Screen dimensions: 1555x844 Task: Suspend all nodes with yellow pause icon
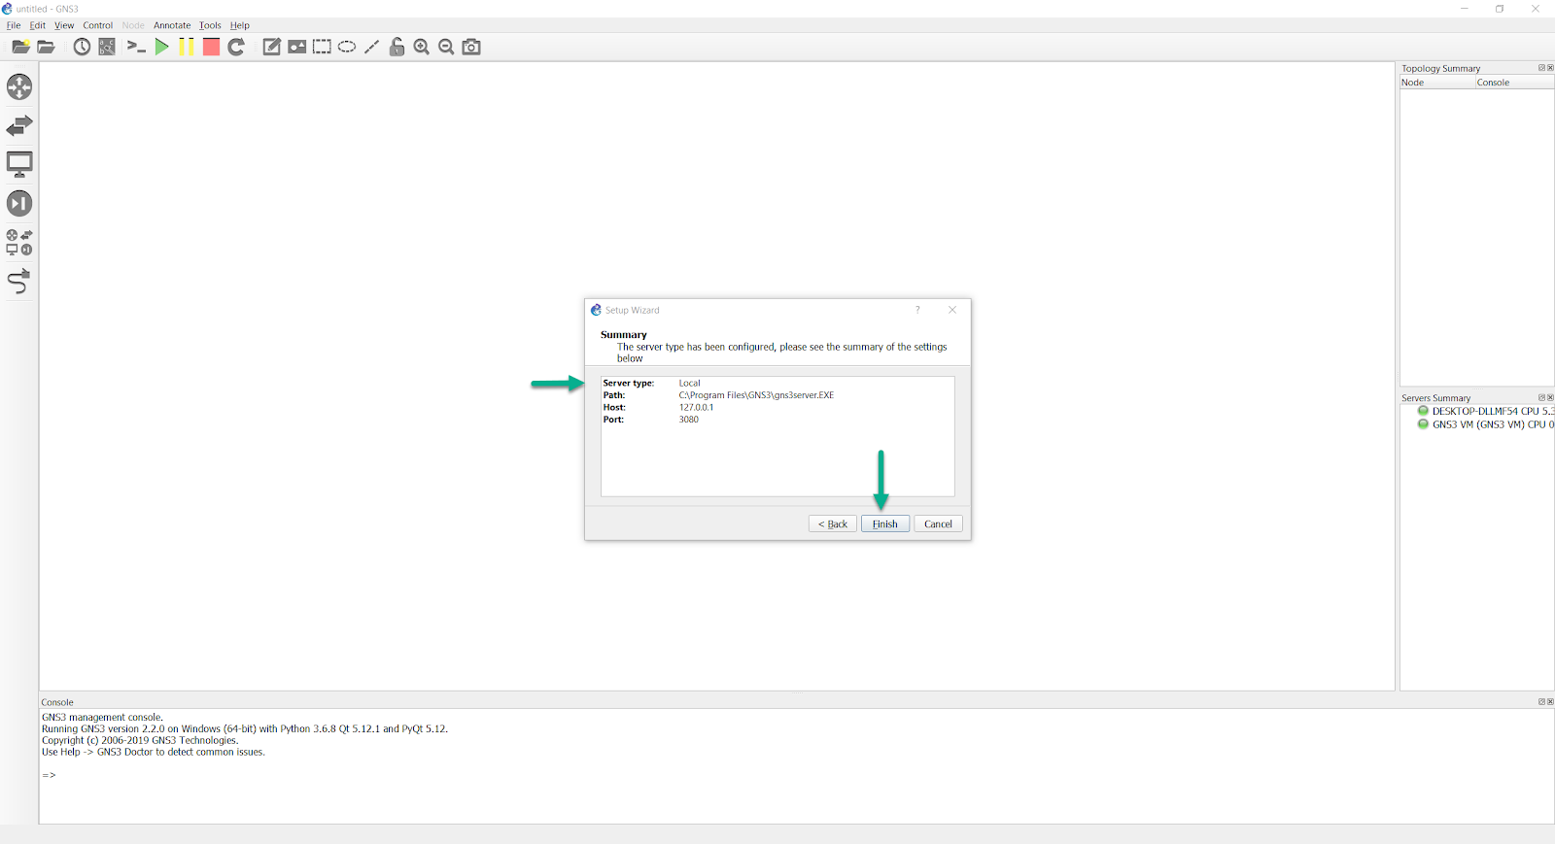coord(186,47)
